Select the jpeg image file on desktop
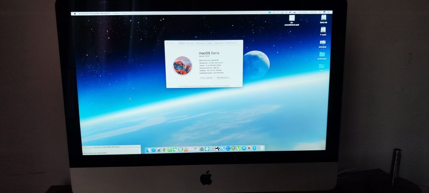 tap(323, 44)
